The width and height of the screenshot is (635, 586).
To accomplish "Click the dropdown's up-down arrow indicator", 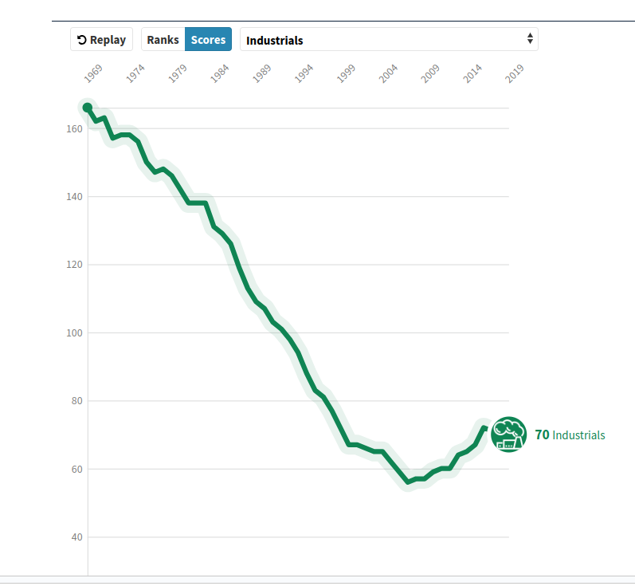I will point(530,40).
